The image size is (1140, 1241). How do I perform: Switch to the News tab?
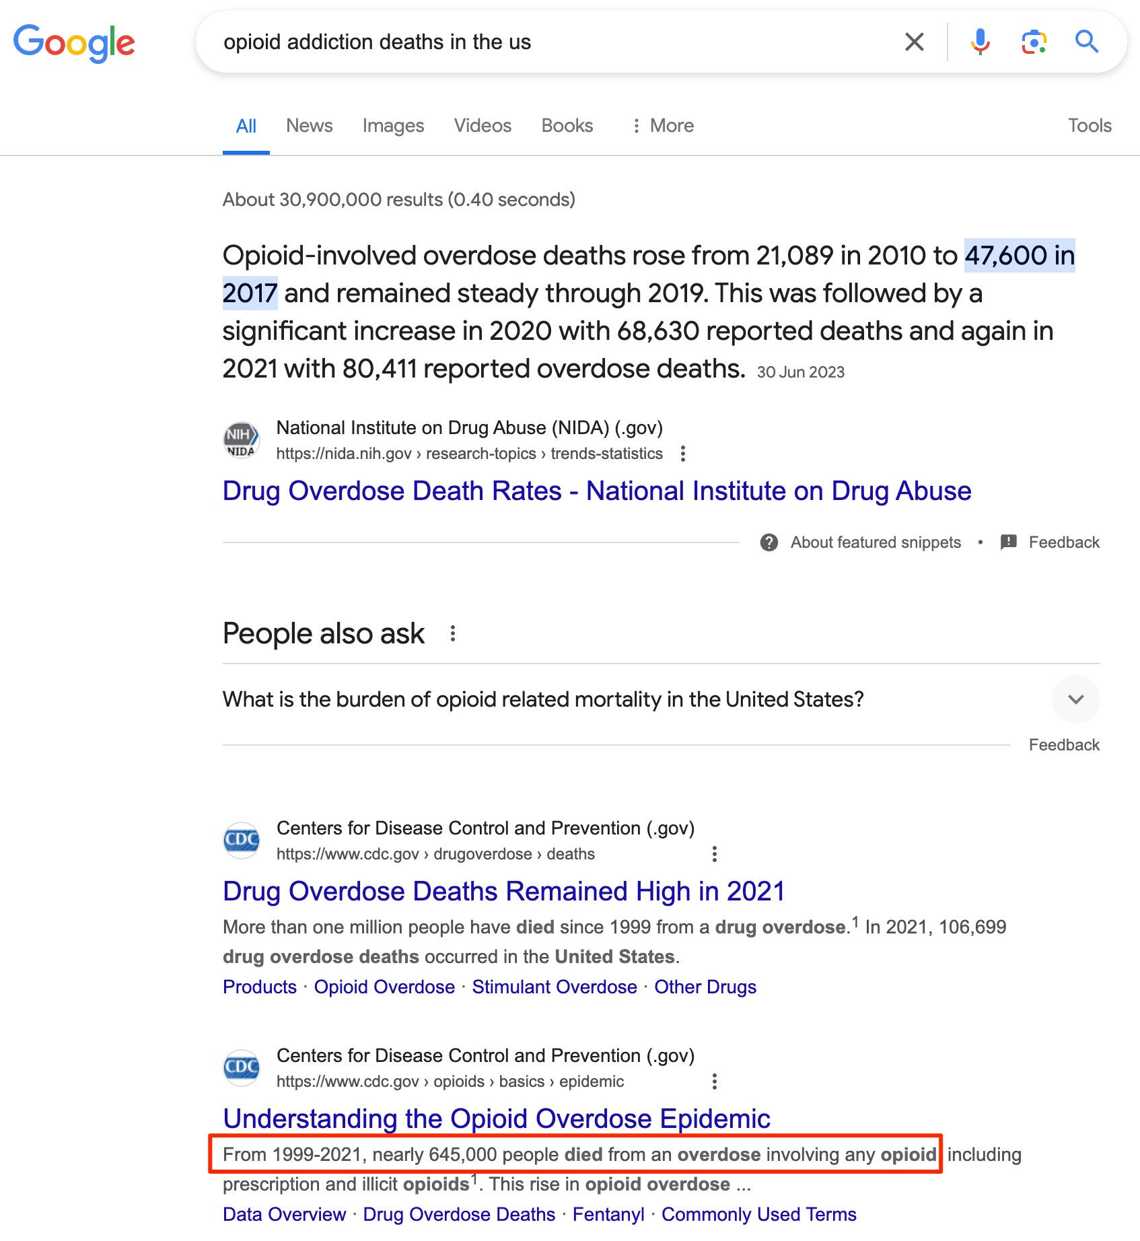pos(309,126)
